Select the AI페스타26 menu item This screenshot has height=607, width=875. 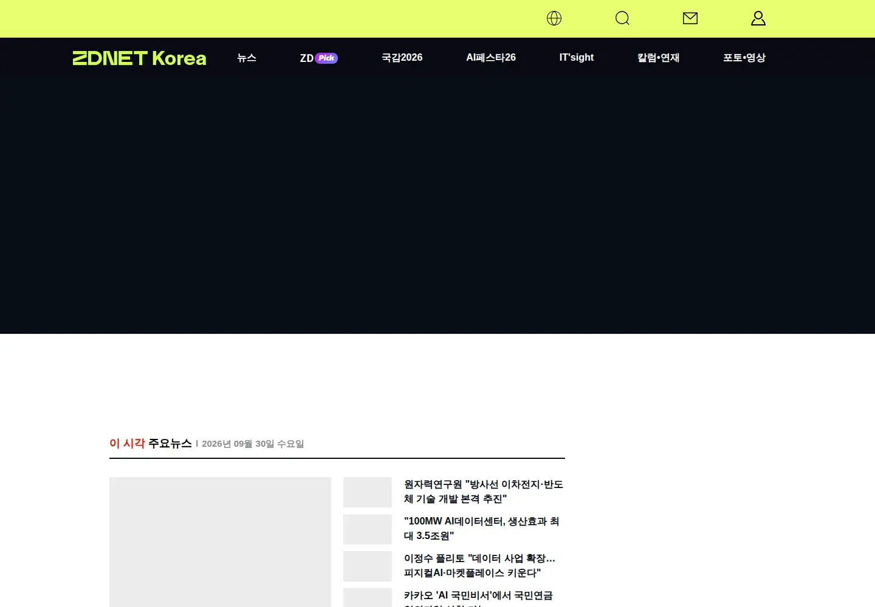click(x=491, y=58)
